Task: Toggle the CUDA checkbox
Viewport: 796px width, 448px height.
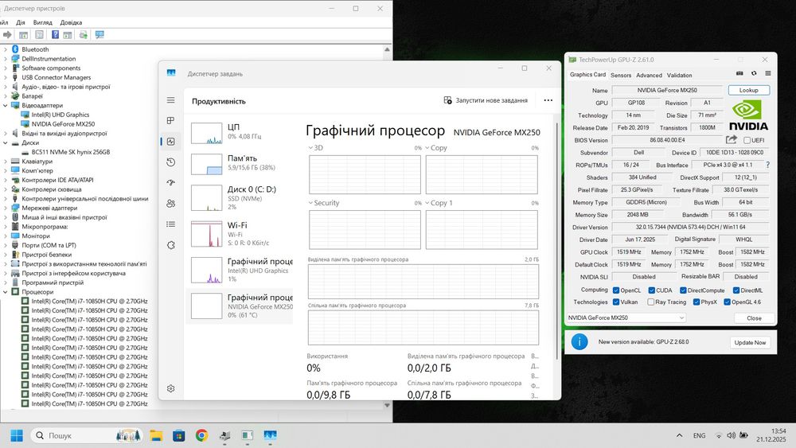Action: pyautogui.click(x=651, y=290)
